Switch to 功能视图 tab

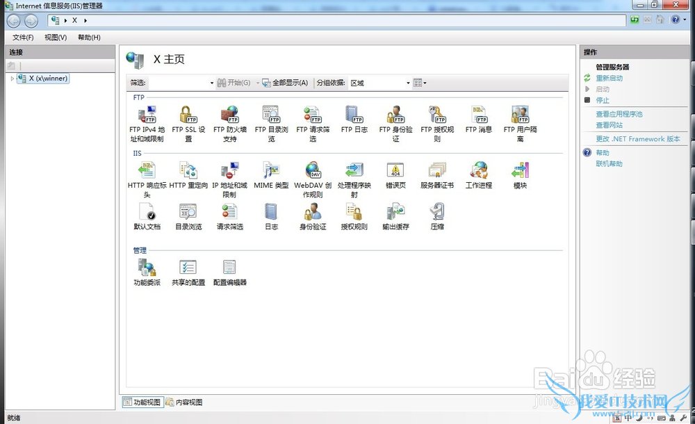coord(142,402)
